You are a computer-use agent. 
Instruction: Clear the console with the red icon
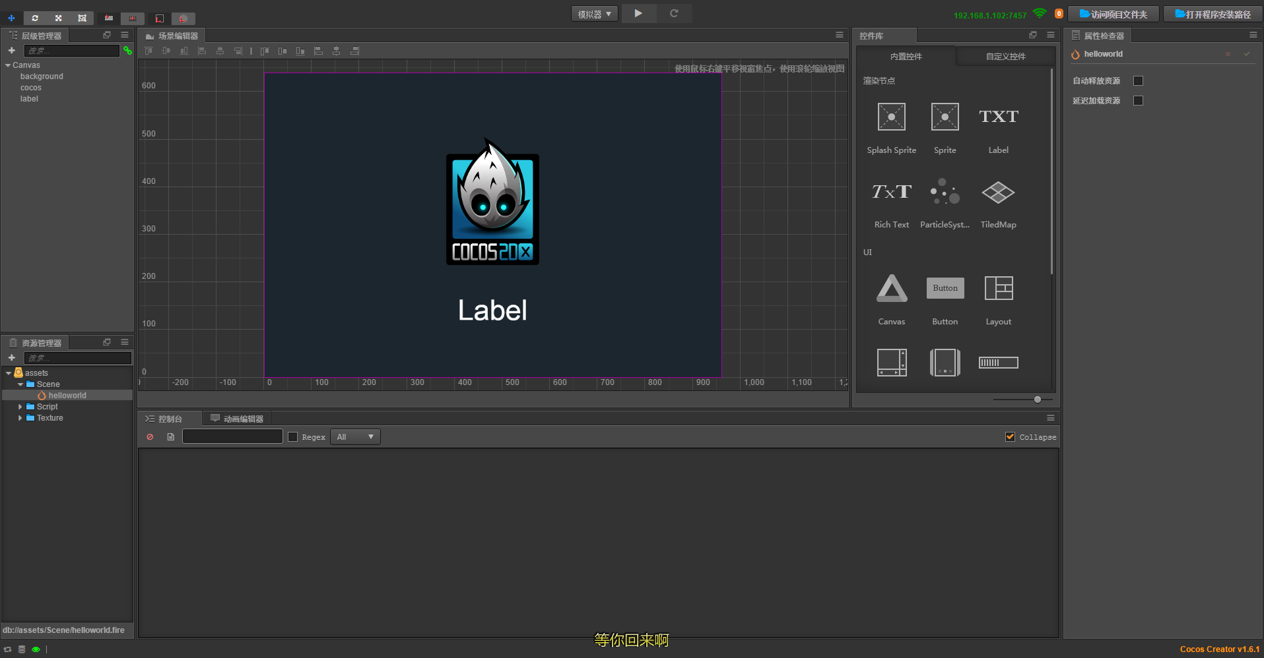coord(150,437)
